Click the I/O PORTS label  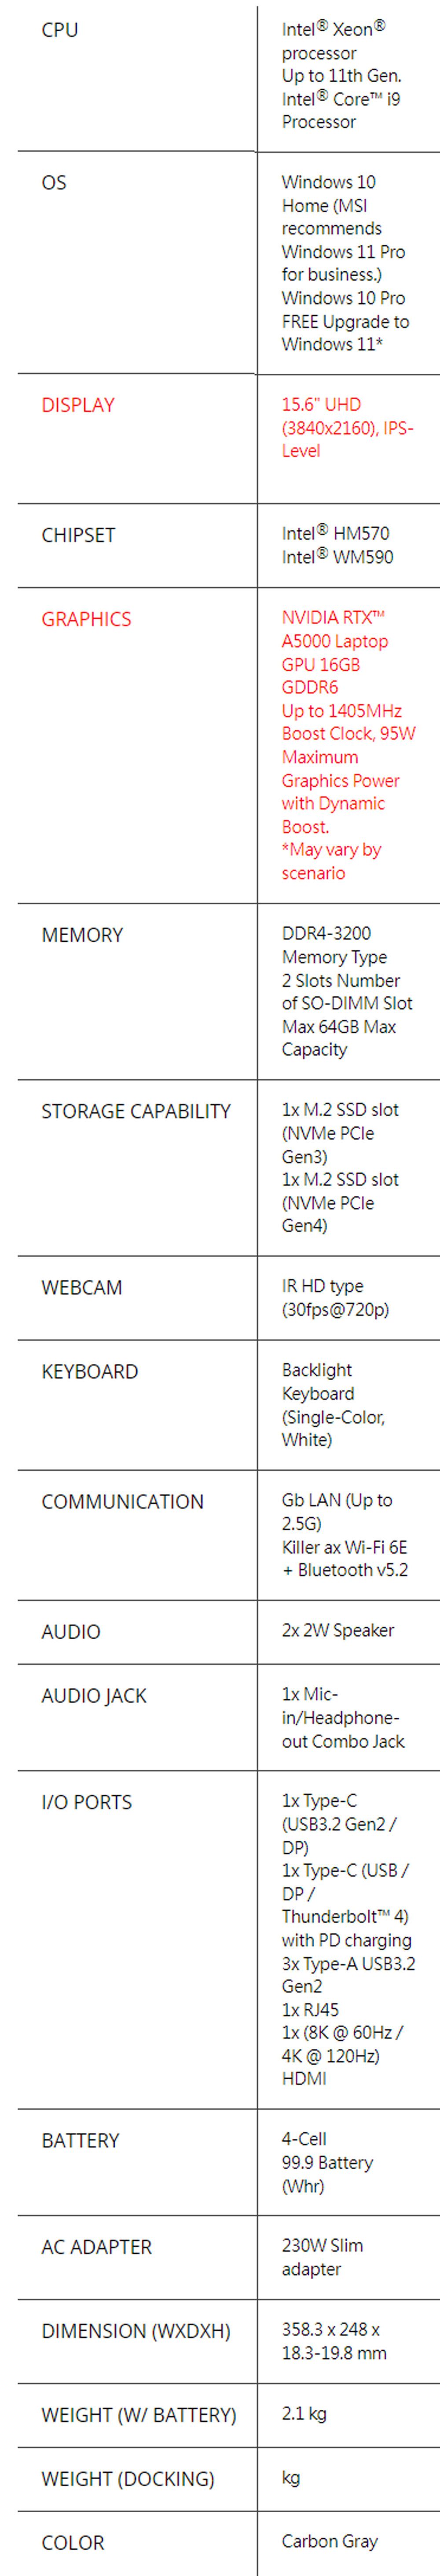tap(86, 1802)
